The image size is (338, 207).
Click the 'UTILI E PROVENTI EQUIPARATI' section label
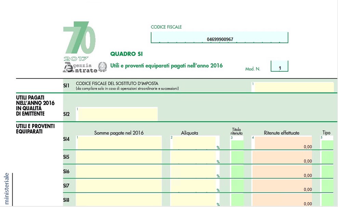(35, 129)
